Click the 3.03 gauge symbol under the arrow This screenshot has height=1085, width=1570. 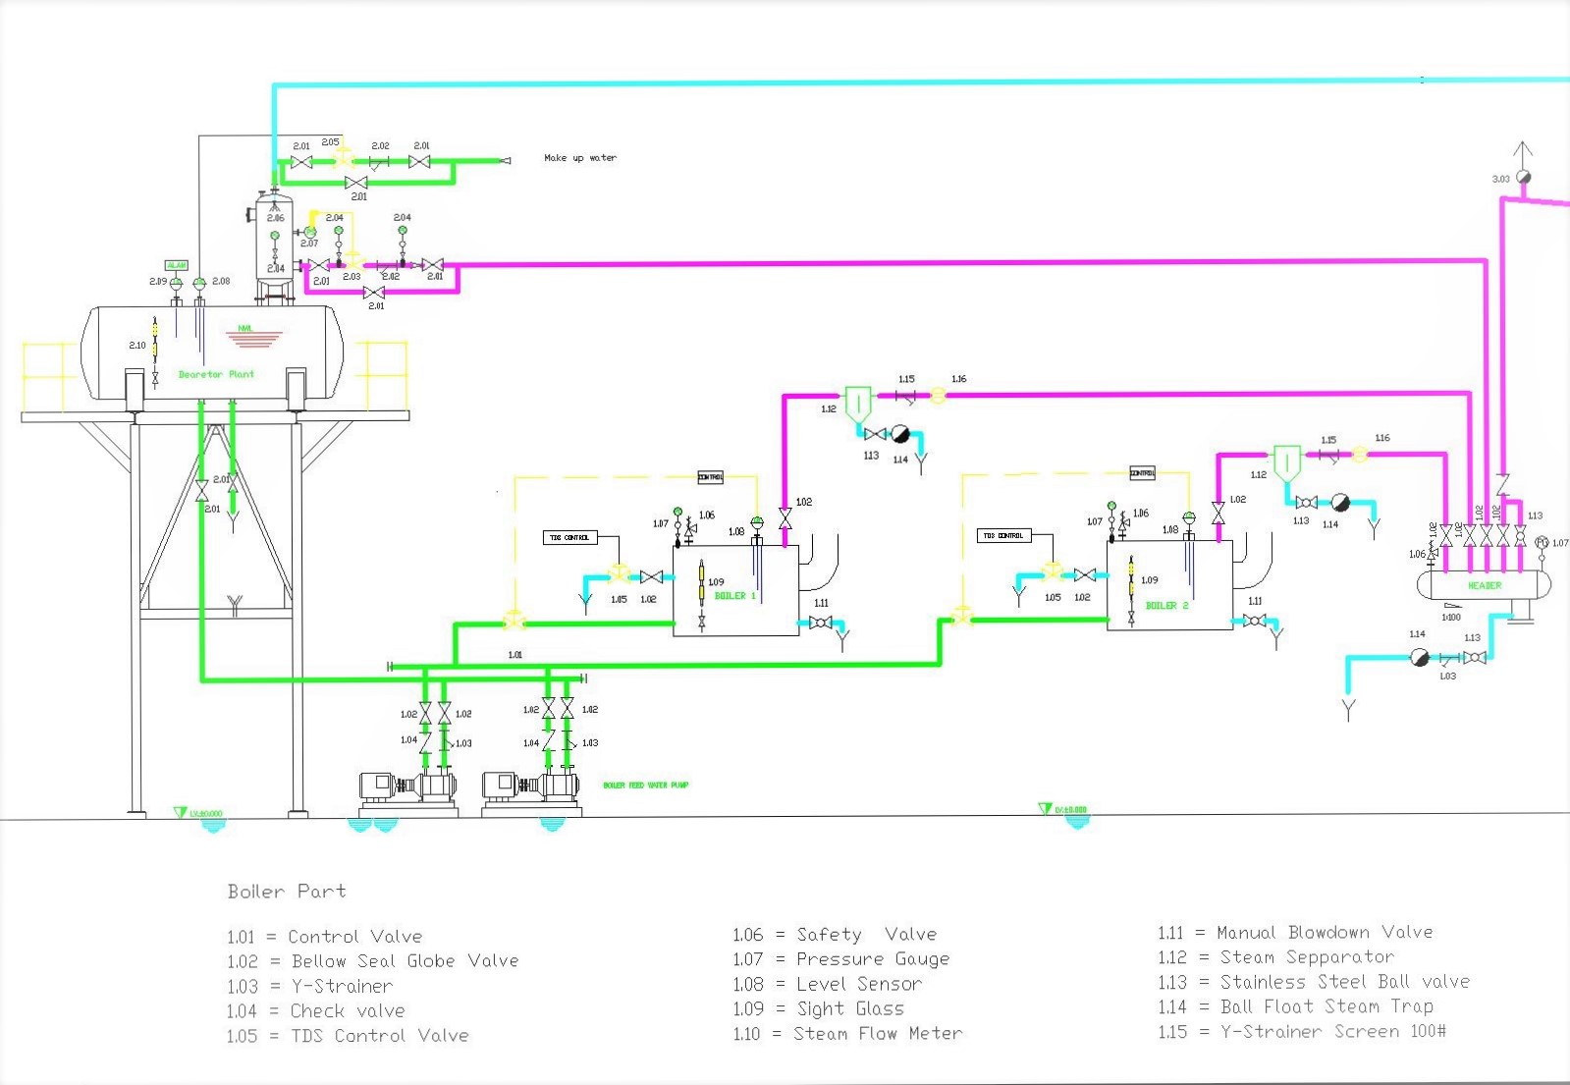tap(1523, 177)
